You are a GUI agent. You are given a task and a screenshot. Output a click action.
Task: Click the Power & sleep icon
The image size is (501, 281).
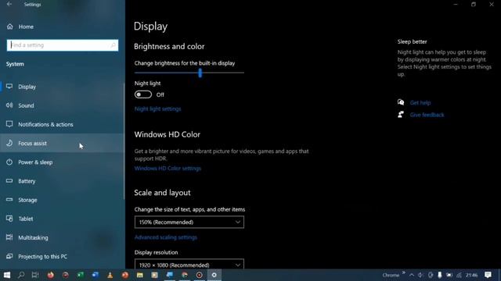[x=9, y=162]
